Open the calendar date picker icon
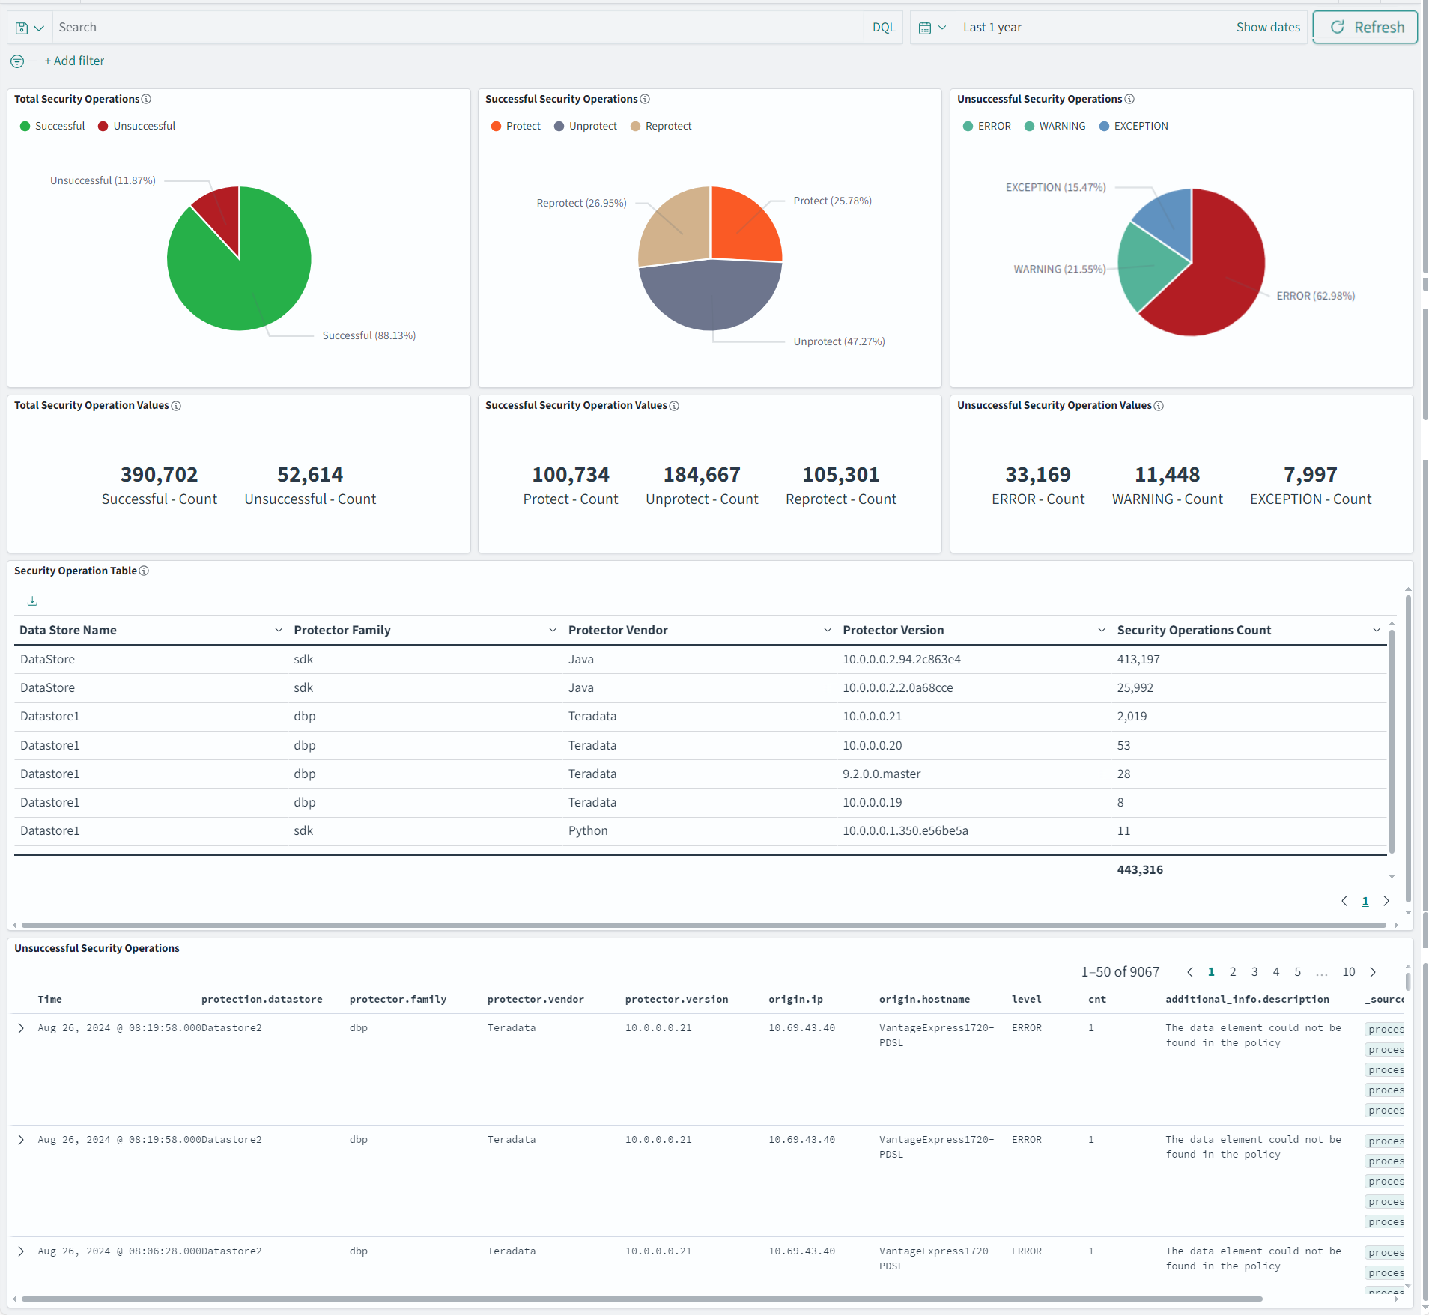The height and width of the screenshot is (1315, 1429). (x=926, y=27)
